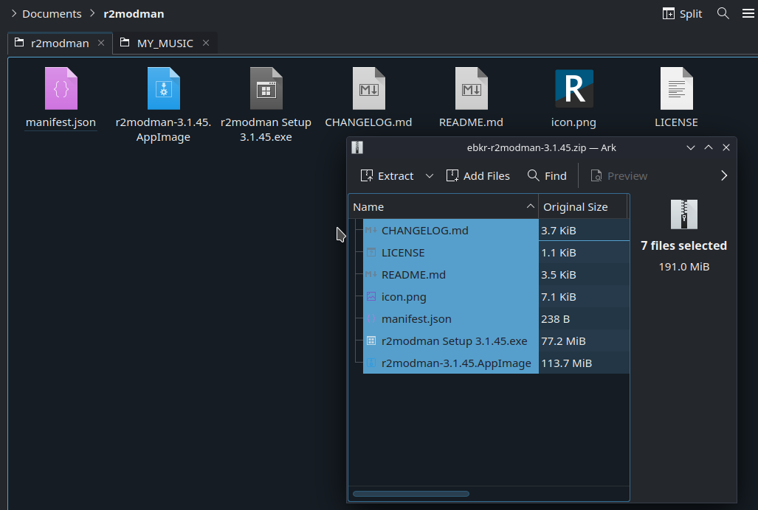Select r2modman Setup 3.1.45.exe row in Ark
Image resolution: width=758 pixels, height=510 pixels.
point(450,341)
